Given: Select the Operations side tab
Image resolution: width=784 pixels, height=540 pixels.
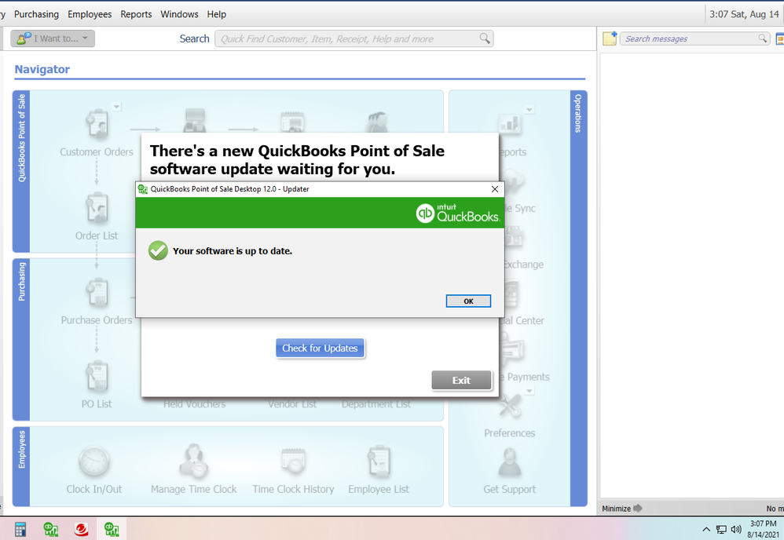Looking at the screenshot, I should tap(578, 298).
